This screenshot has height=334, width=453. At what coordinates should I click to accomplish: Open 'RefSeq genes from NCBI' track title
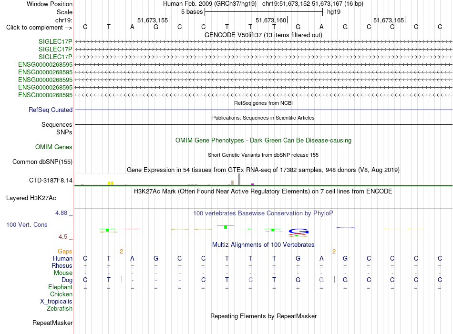click(x=263, y=103)
